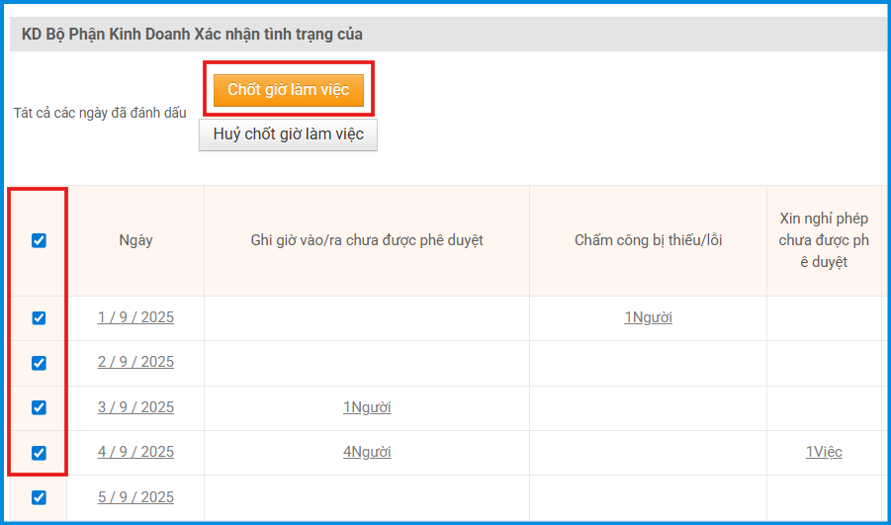
Task: Open the "1Việc" leave request link
Action: (x=823, y=452)
